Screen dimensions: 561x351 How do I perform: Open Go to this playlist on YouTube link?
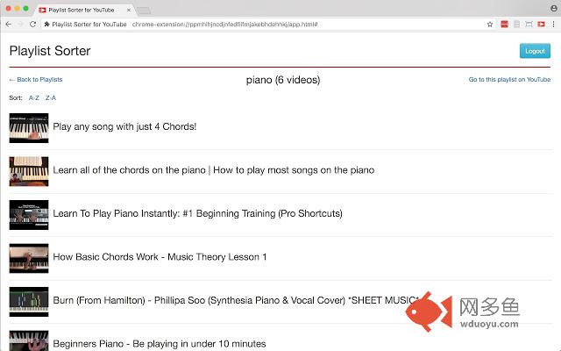click(x=509, y=80)
